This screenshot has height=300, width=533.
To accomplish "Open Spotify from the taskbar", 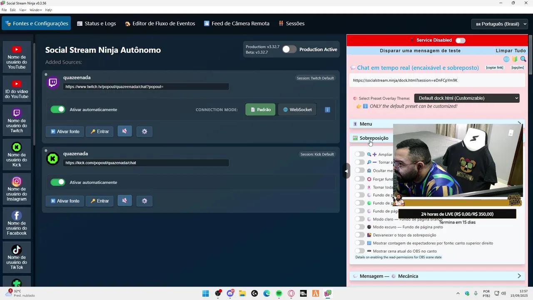I will pos(279,293).
